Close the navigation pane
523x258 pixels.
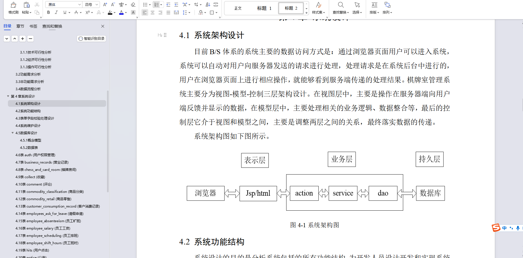103,26
